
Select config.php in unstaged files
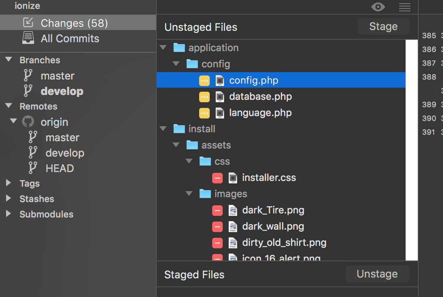tap(281, 80)
